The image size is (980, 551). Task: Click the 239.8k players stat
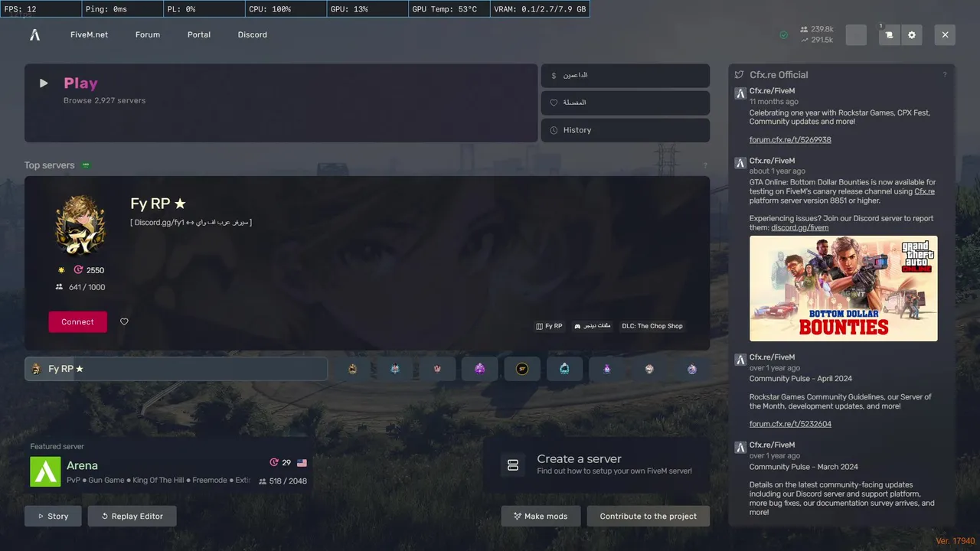click(x=816, y=29)
